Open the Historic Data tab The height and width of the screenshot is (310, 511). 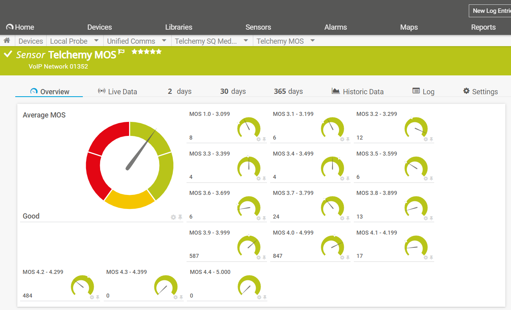coord(357,91)
